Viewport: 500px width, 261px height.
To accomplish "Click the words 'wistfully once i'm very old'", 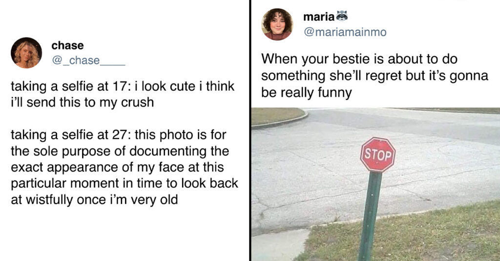I will pos(102,200).
